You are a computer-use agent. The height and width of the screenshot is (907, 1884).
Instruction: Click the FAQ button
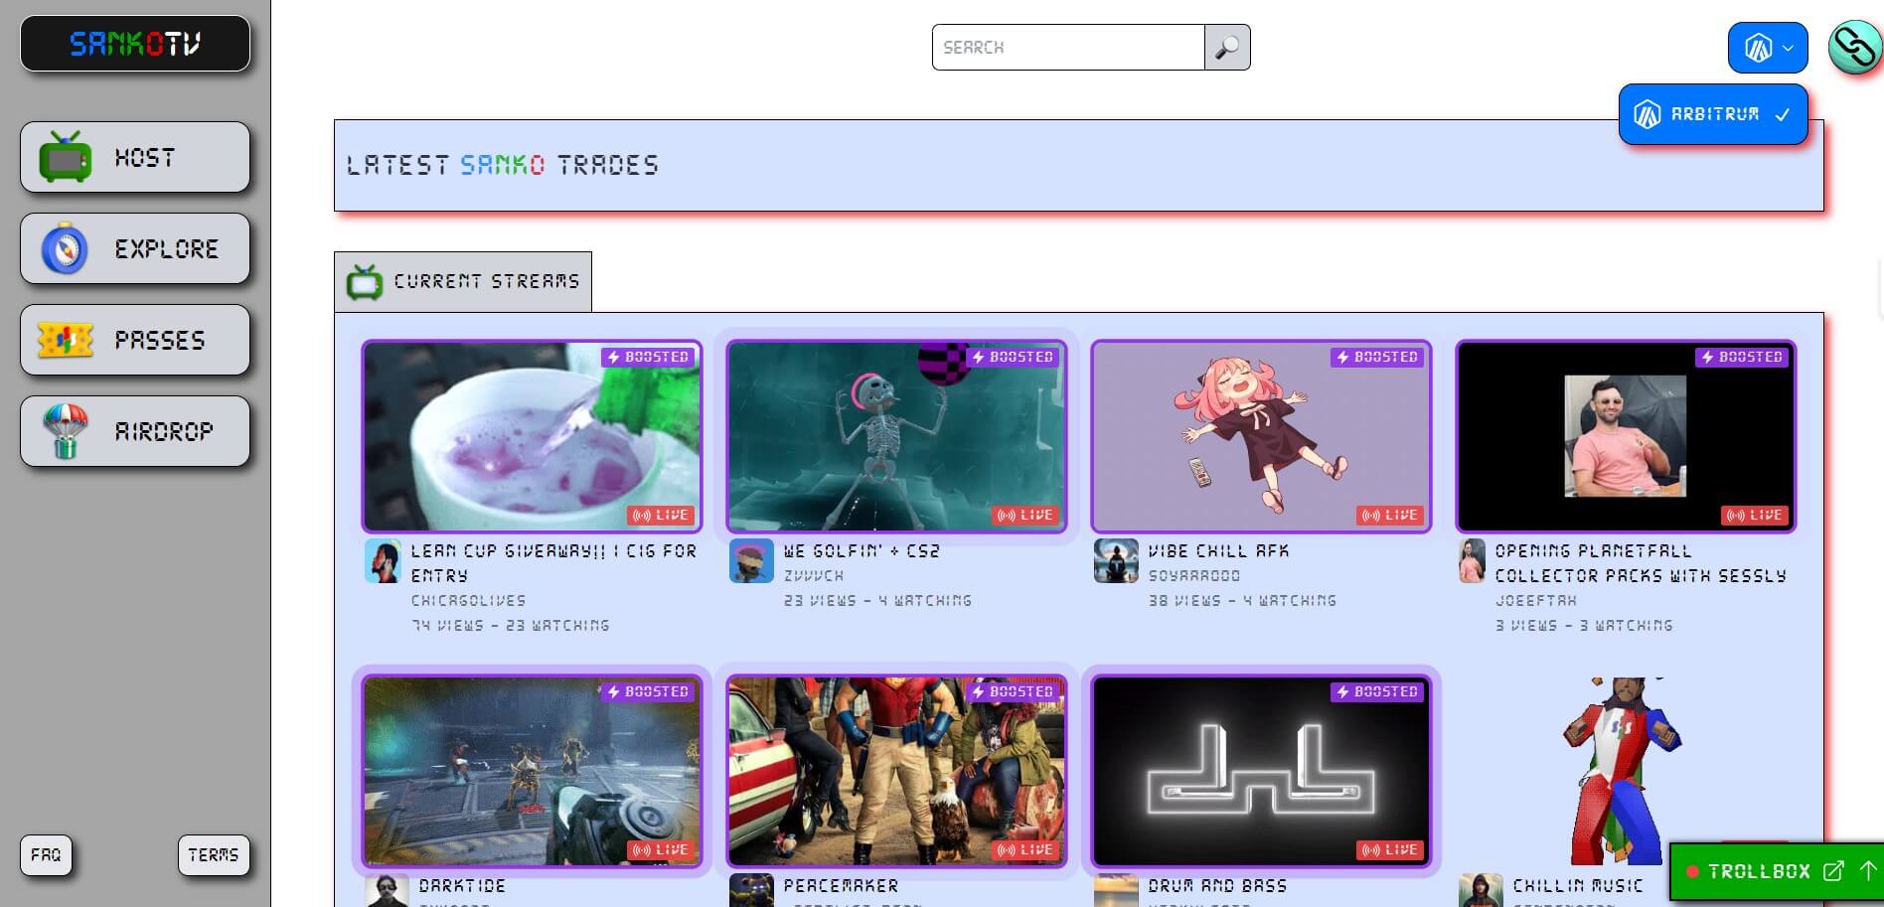coord(46,854)
